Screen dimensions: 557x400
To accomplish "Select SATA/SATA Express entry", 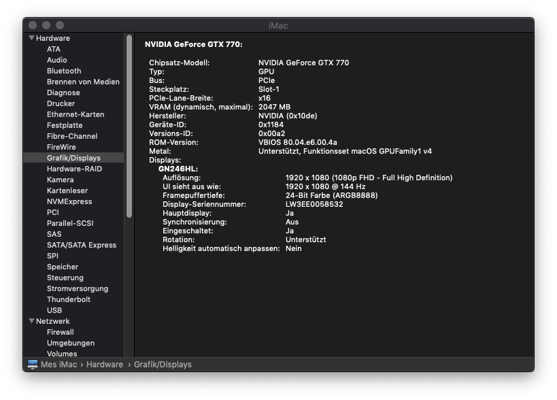I will (82, 245).
